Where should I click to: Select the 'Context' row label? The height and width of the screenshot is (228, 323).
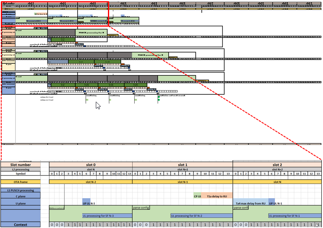[x=20, y=224]
